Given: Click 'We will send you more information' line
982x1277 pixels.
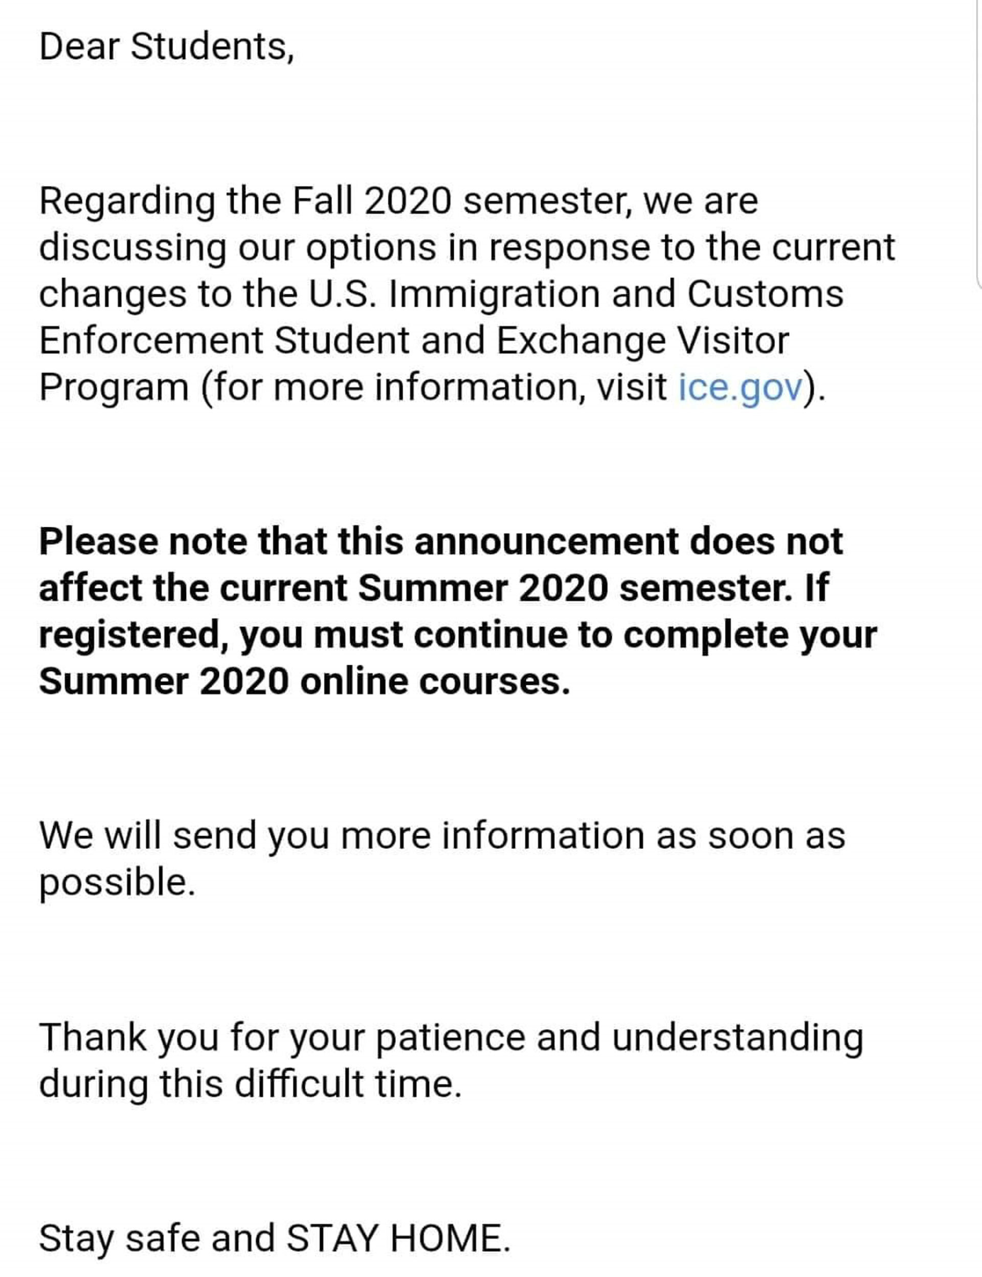Looking at the screenshot, I should 442,836.
